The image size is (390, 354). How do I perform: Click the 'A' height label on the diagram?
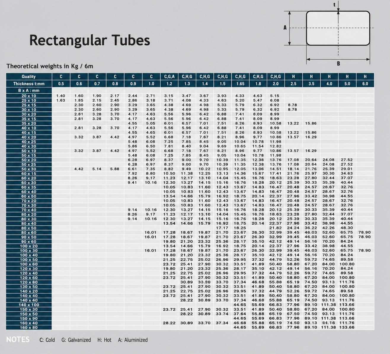pos(285,28)
